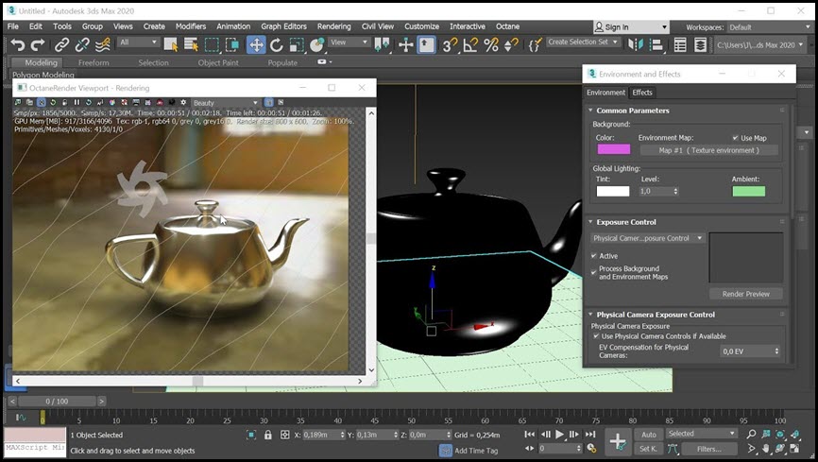Screen dimensions: 818x462
Task: Activate the Select Object tool
Action: pyautogui.click(x=171, y=45)
